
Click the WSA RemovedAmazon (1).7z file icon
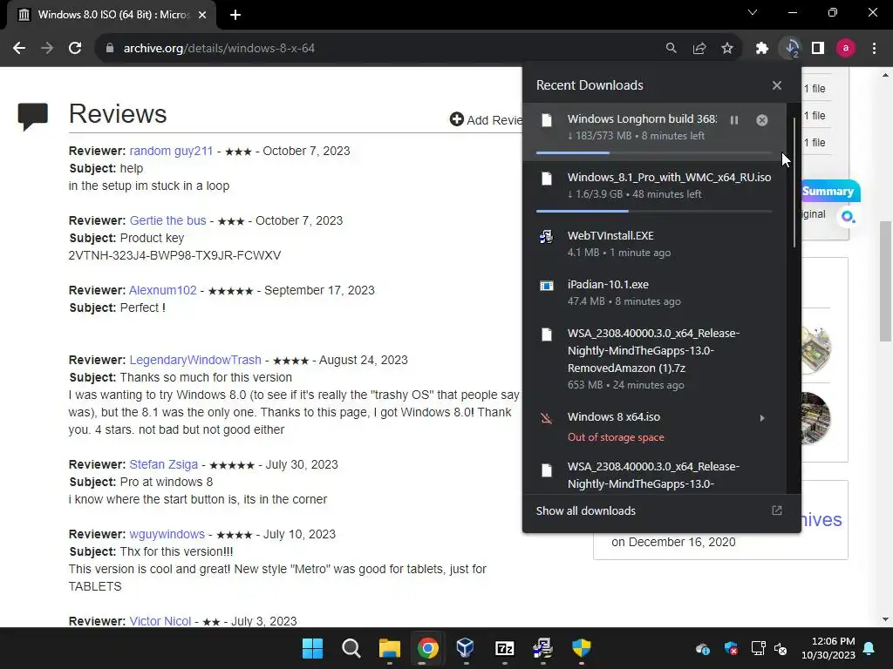pyautogui.click(x=546, y=334)
